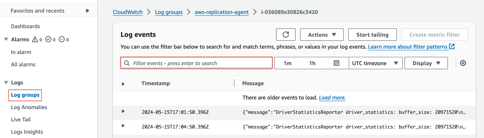Open the Log groups breadcrumb link
This screenshot has height=138, width=484.
click(x=169, y=12)
